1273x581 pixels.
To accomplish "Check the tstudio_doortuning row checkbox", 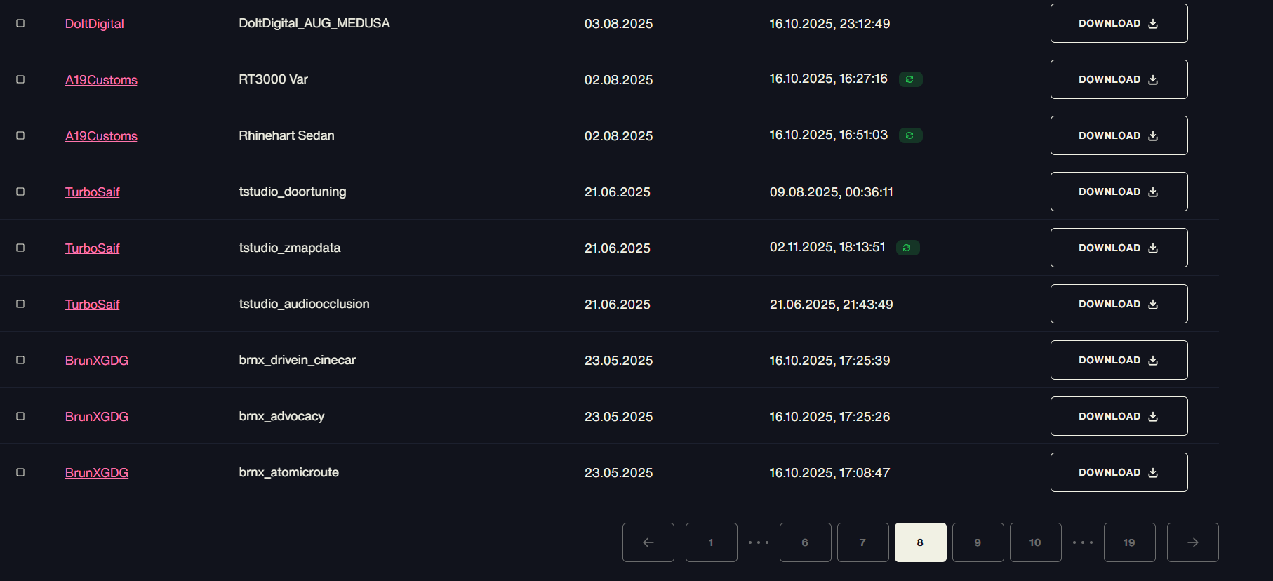I will click(20, 192).
